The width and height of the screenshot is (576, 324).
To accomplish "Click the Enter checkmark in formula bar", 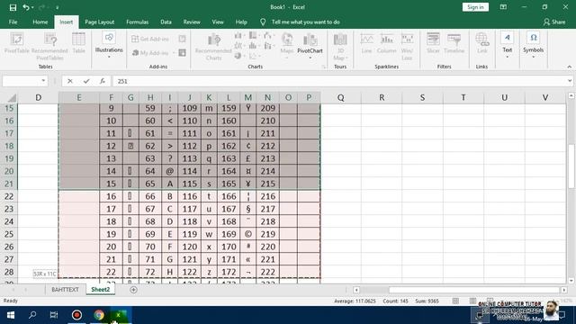I will coord(86,81).
